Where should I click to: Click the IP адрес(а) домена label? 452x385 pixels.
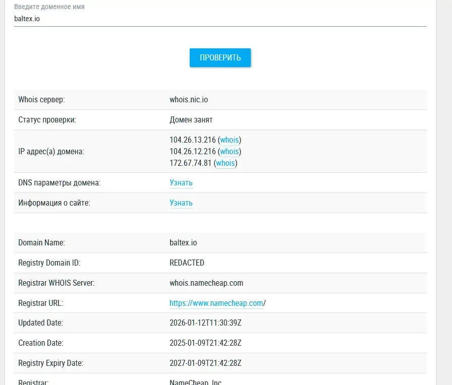tap(51, 152)
